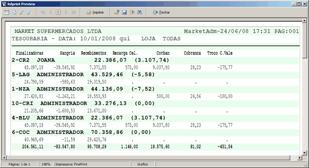Image resolution: width=309 pixels, height=168 pixels.
Task: Click the horizontal scrollbar thumb
Action: [148, 158]
